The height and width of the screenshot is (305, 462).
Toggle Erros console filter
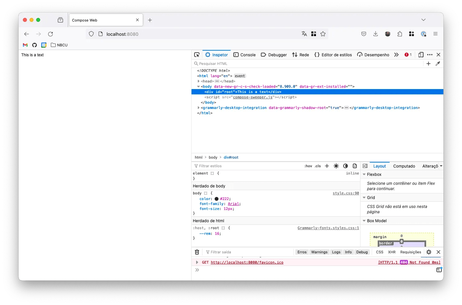click(302, 252)
